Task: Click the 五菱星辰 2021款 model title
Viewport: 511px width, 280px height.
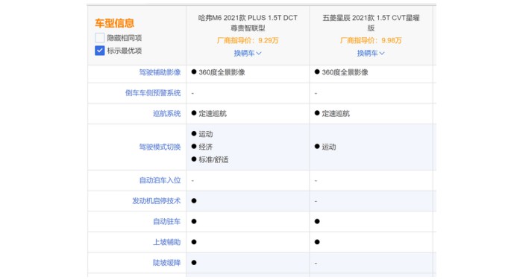Action: pos(371,23)
